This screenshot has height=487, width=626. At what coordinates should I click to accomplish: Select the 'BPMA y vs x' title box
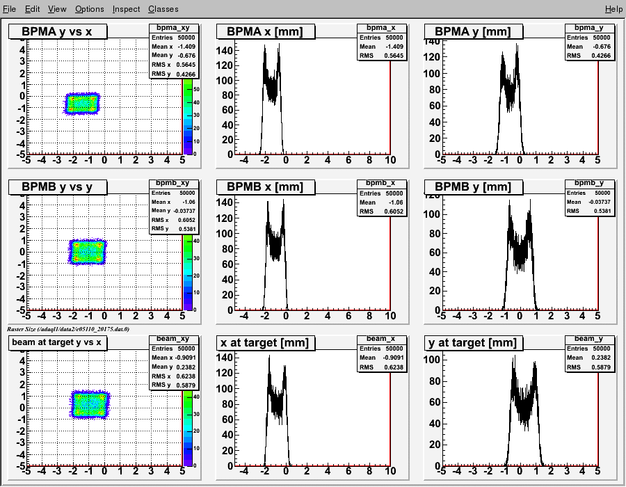point(58,31)
